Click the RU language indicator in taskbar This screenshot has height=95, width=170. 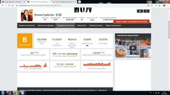tap(151, 93)
